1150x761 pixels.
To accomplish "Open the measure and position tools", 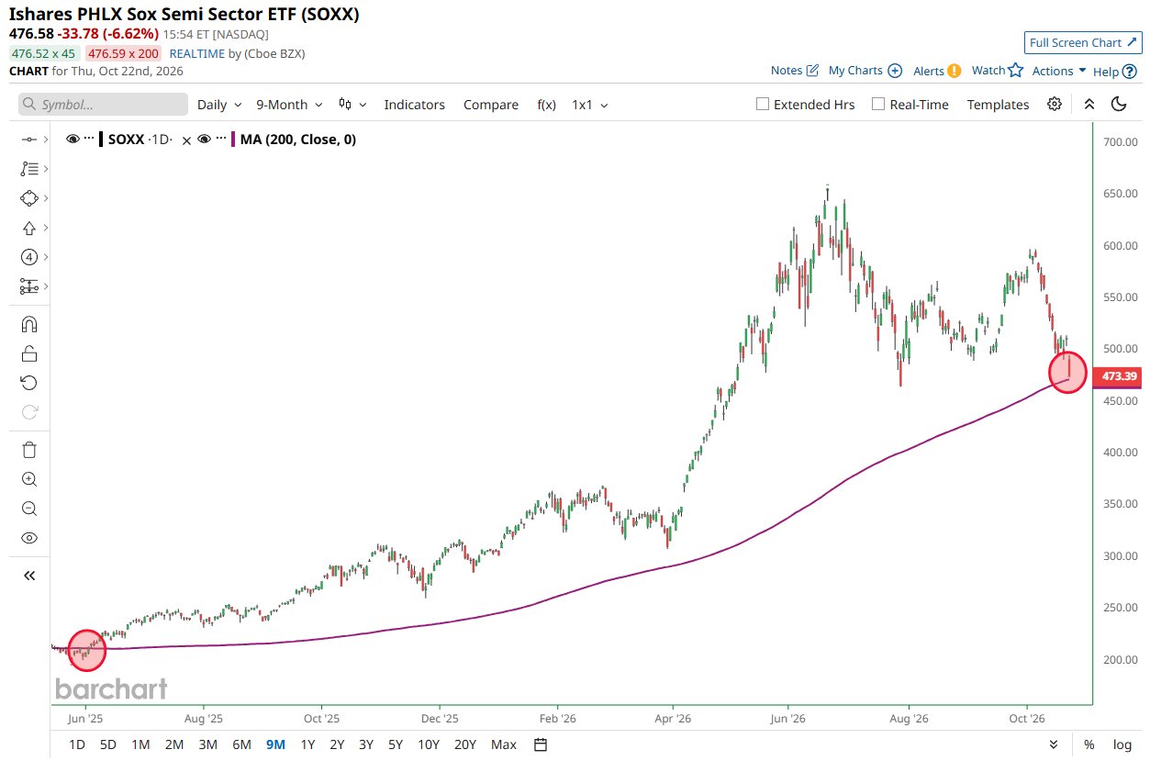I will coord(28,286).
